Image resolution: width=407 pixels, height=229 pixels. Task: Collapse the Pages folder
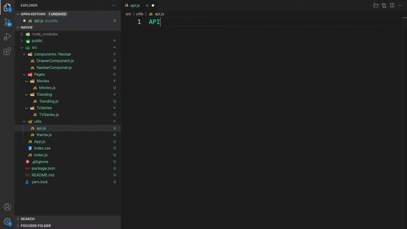click(24, 74)
